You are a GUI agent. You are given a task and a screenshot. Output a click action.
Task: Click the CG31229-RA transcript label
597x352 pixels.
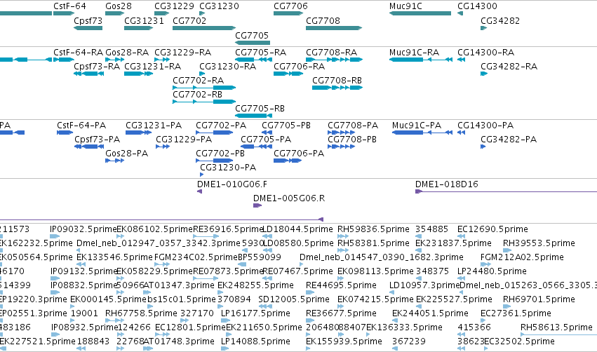coord(183,52)
